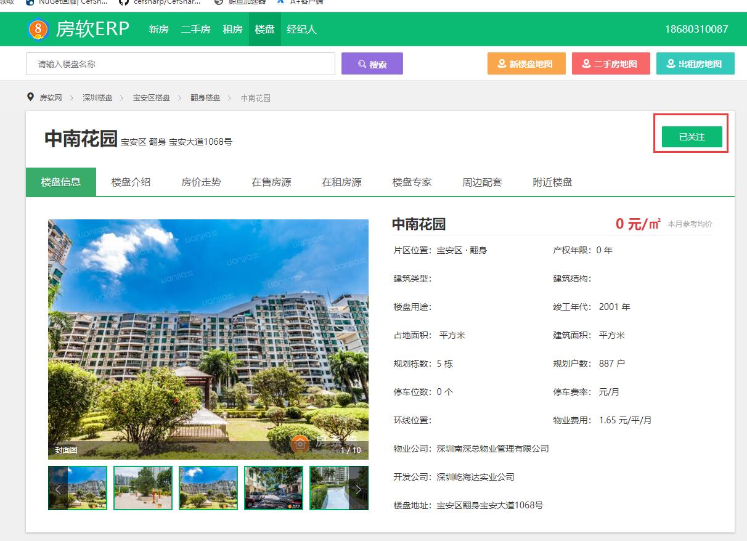The image size is (747, 541).
Task: Click the 中南花园 page title heading
Action: [x=81, y=139]
